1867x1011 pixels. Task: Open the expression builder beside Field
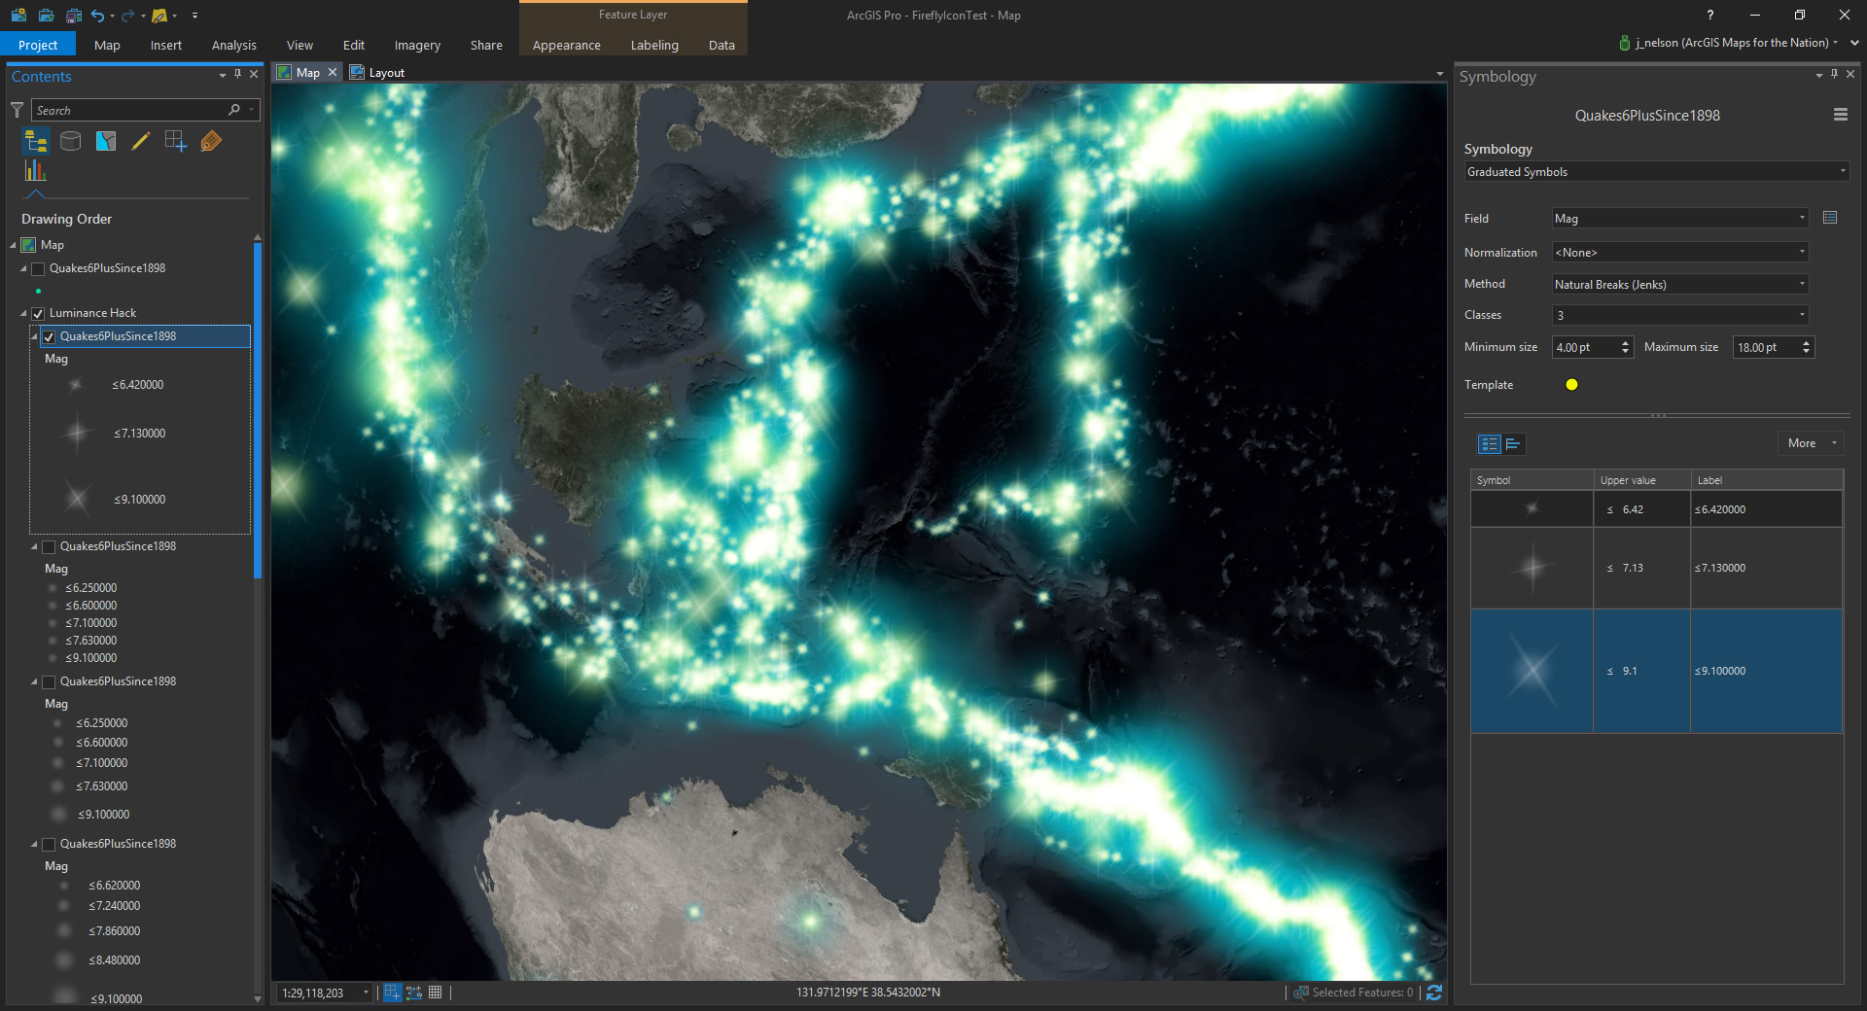1830,218
